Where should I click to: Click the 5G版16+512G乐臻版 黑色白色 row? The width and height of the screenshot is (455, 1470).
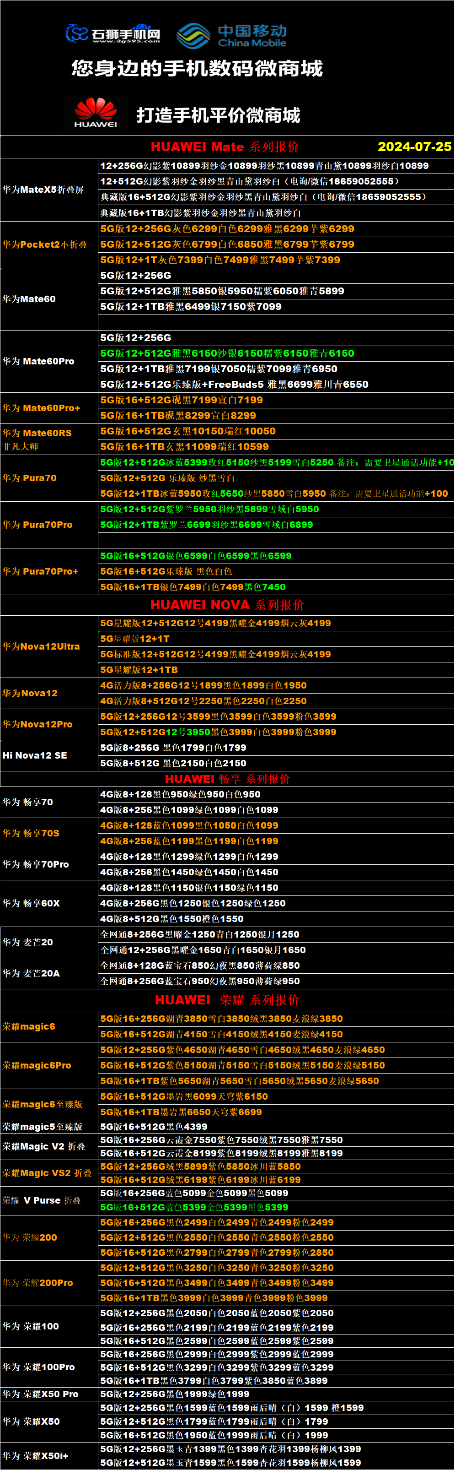pyautogui.click(x=277, y=571)
